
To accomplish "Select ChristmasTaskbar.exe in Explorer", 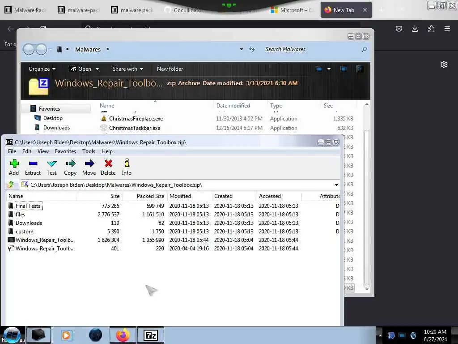I will 135,128.
